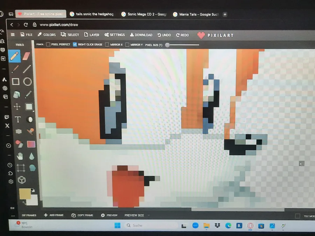Click the Download button
This screenshot has width=315, height=236.
141,35
